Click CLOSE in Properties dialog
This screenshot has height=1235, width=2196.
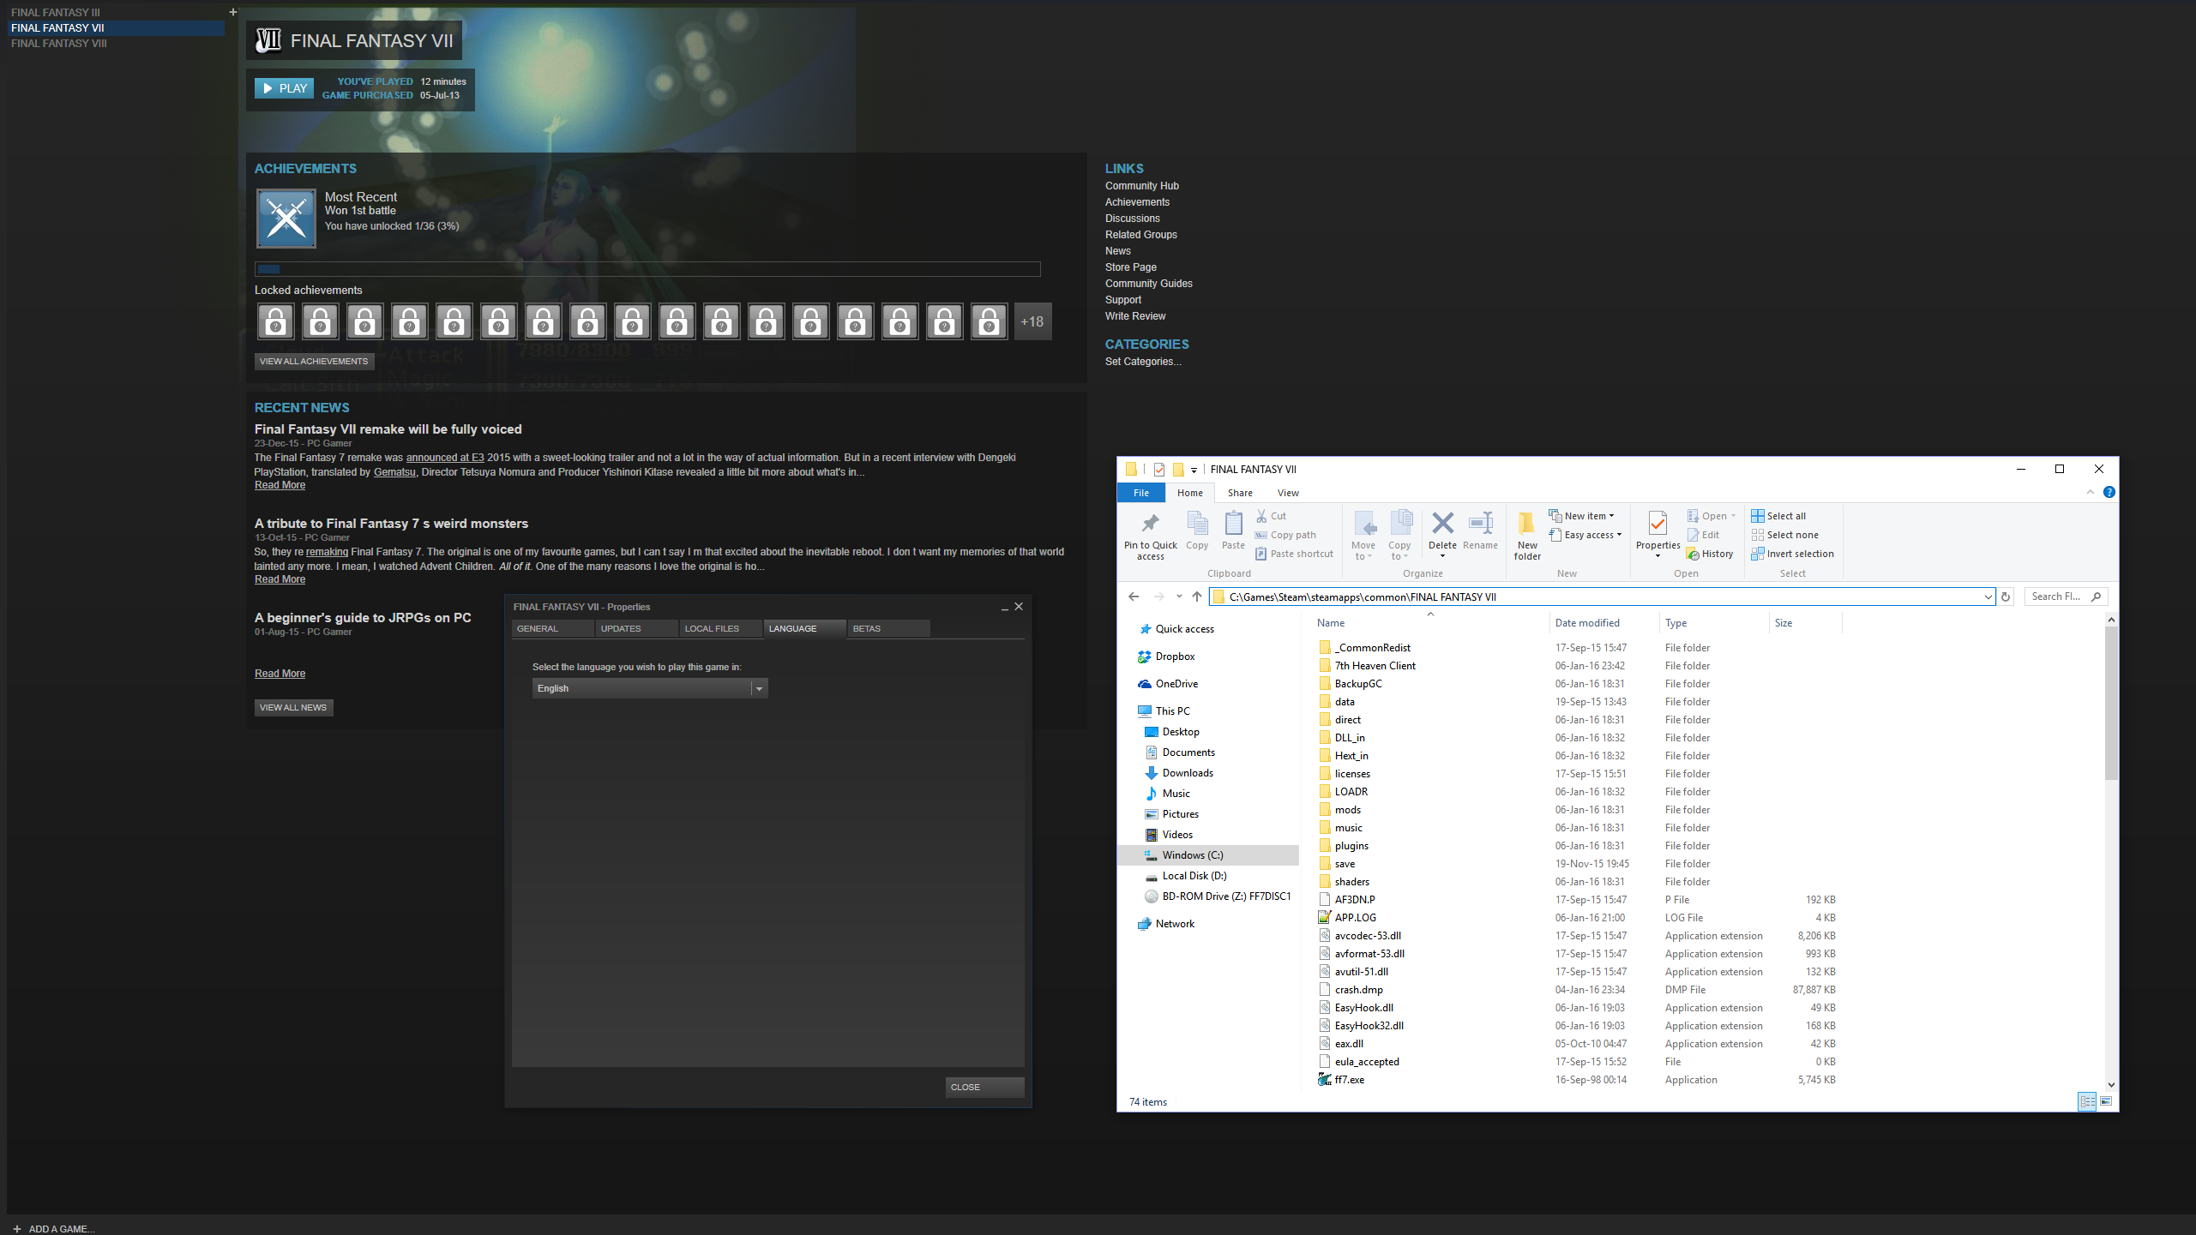pyautogui.click(x=984, y=1087)
